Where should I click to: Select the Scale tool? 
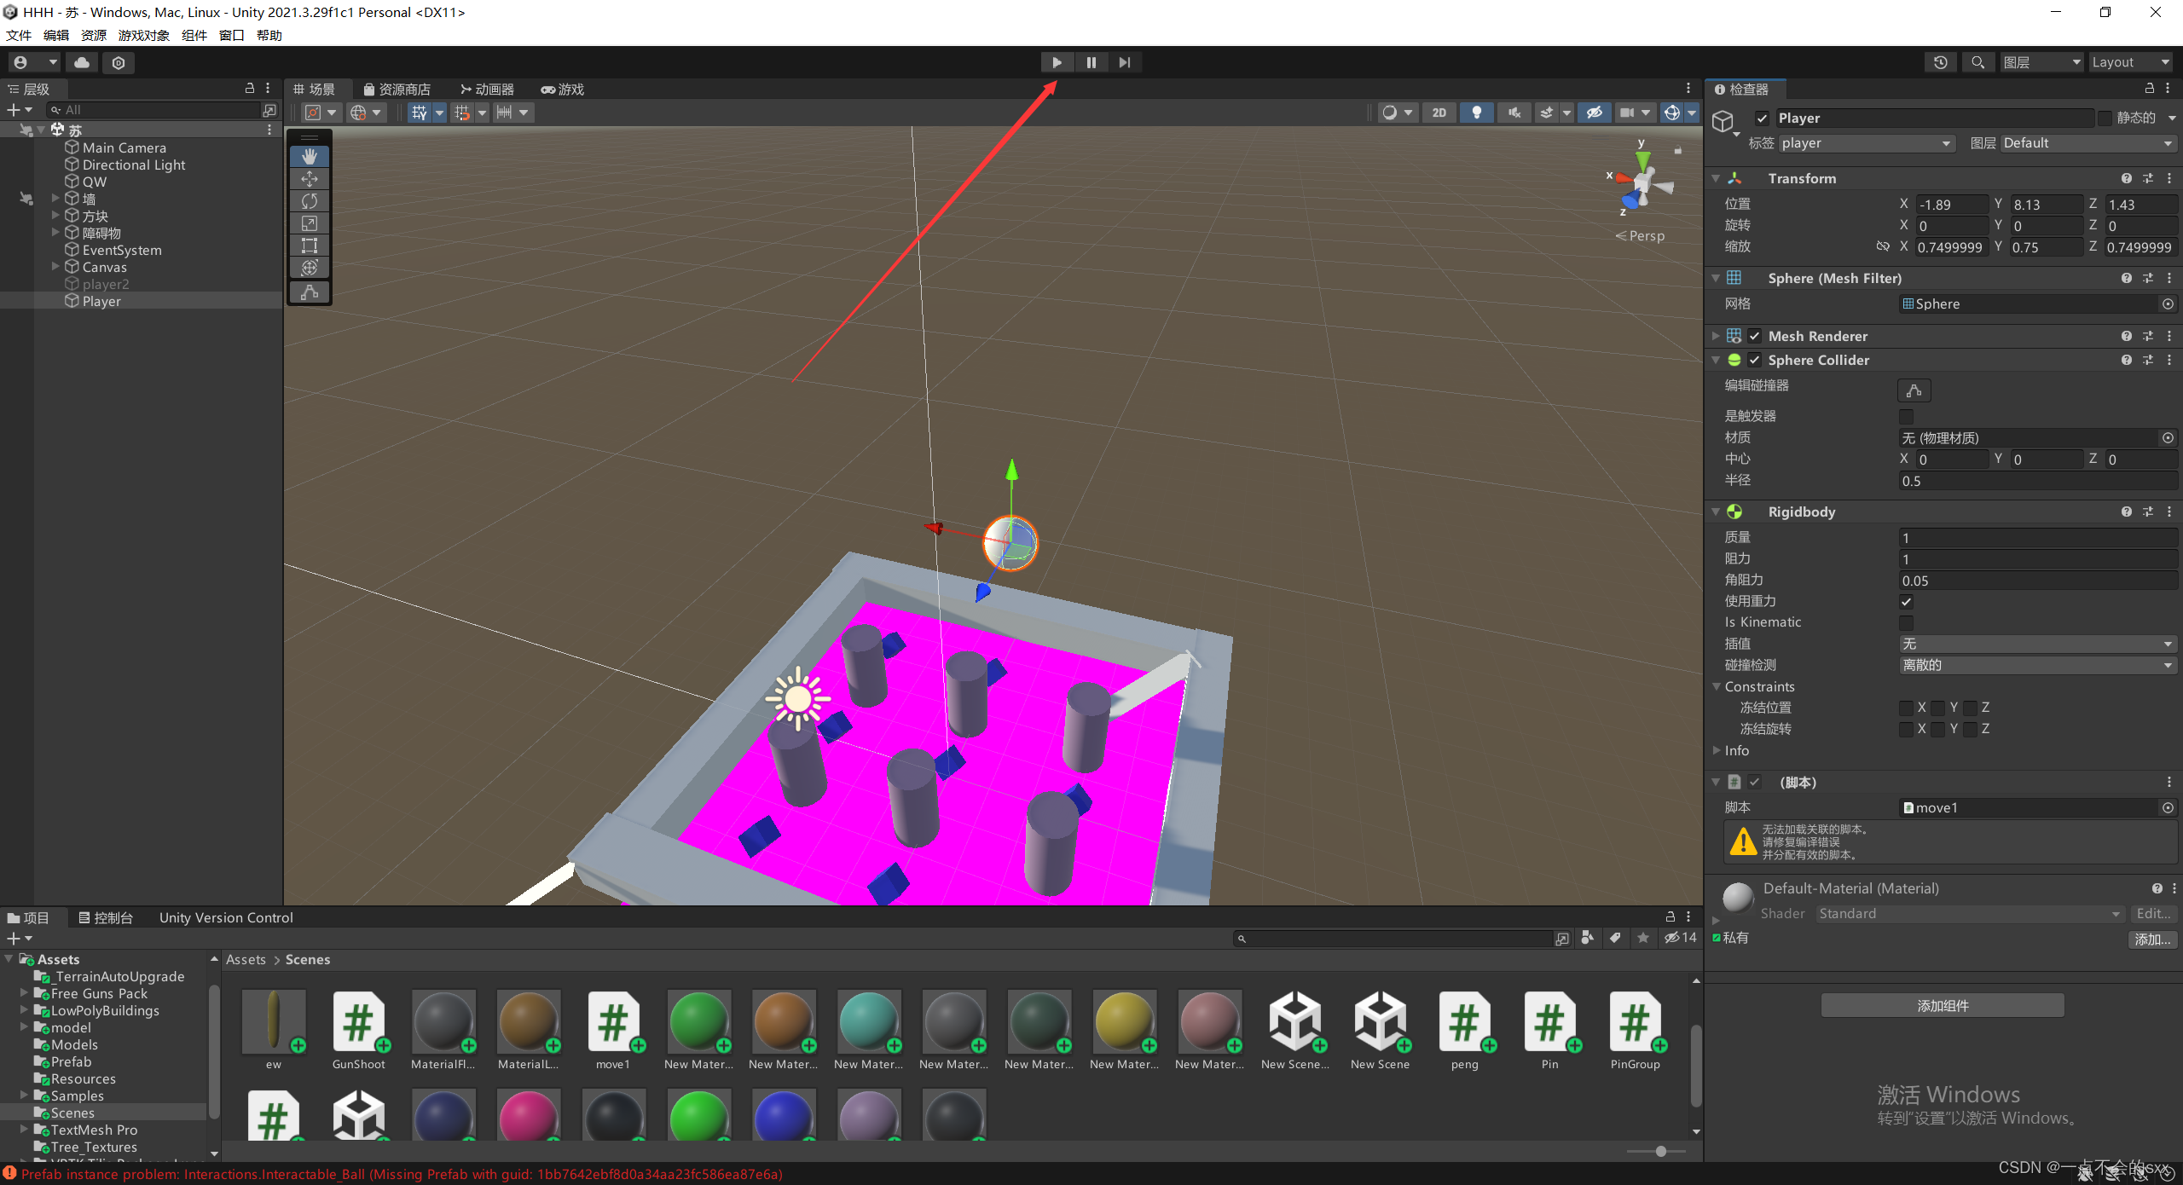(x=310, y=223)
